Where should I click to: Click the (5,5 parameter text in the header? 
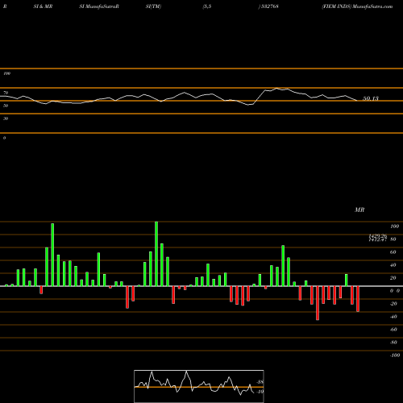(x=207, y=6)
